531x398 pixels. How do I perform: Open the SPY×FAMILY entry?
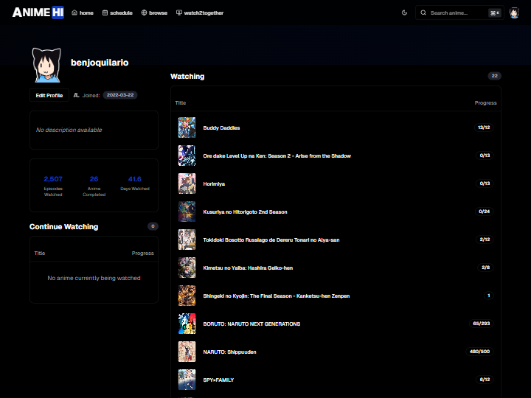tap(218, 380)
